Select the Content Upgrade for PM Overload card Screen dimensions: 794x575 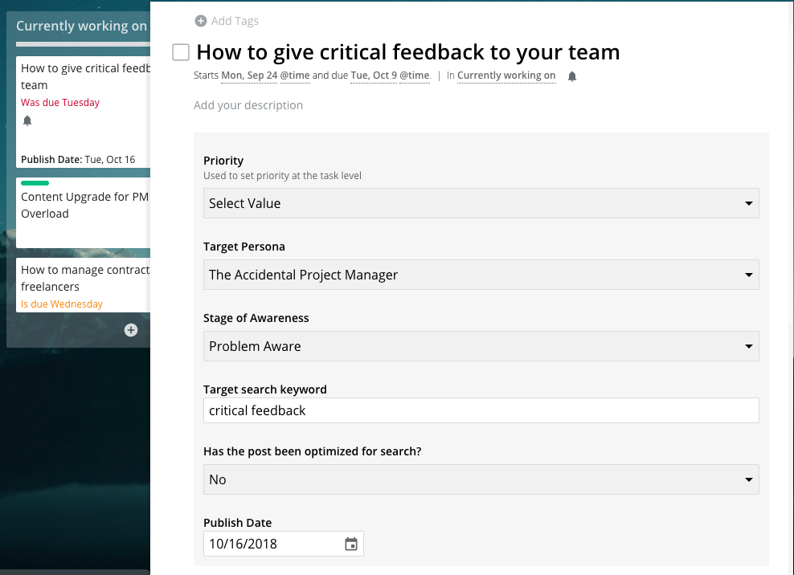tap(84, 213)
